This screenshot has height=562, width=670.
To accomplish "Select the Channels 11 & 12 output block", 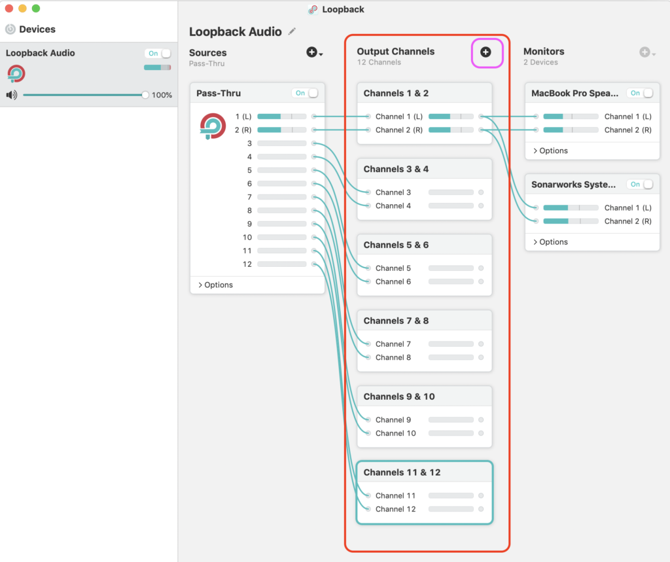I will click(425, 472).
